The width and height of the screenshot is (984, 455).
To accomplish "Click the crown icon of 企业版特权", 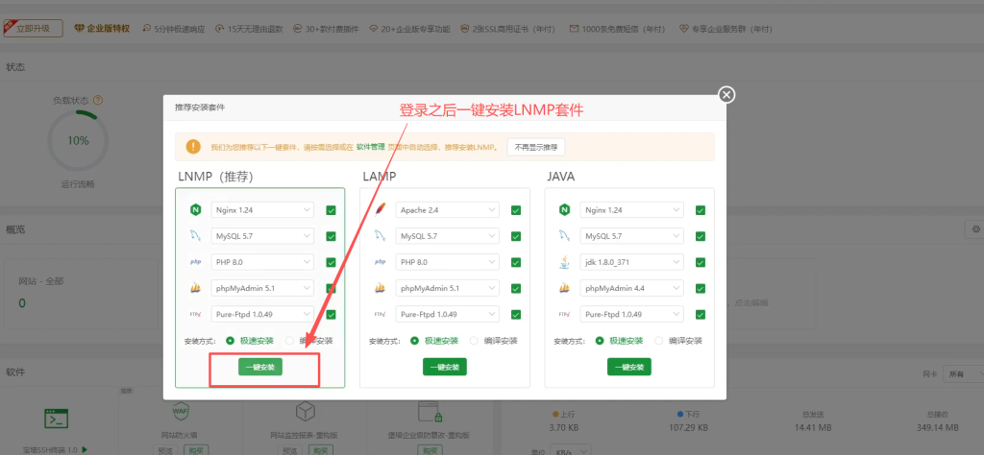I will tap(79, 29).
